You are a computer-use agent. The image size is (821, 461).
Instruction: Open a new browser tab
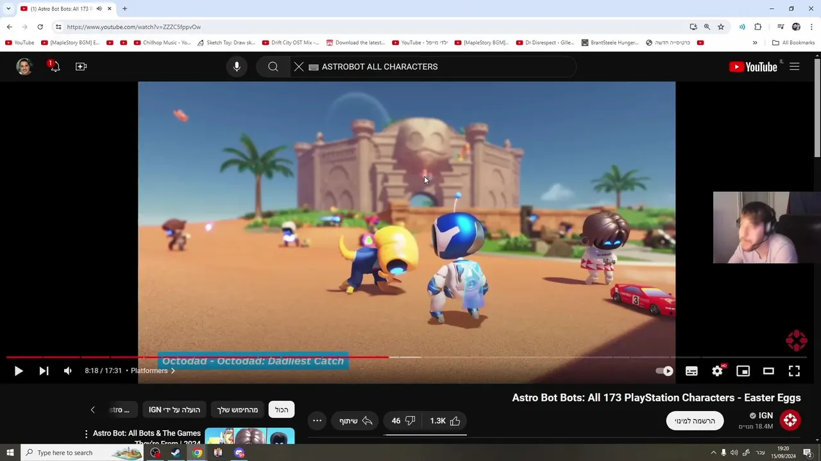tap(124, 8)
